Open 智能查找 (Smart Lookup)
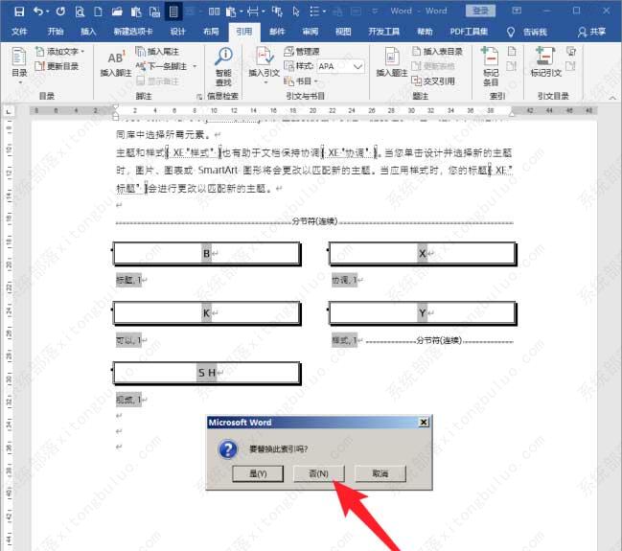Image resolution: width=622 pixels, height=551 pixels. (223, 59)
